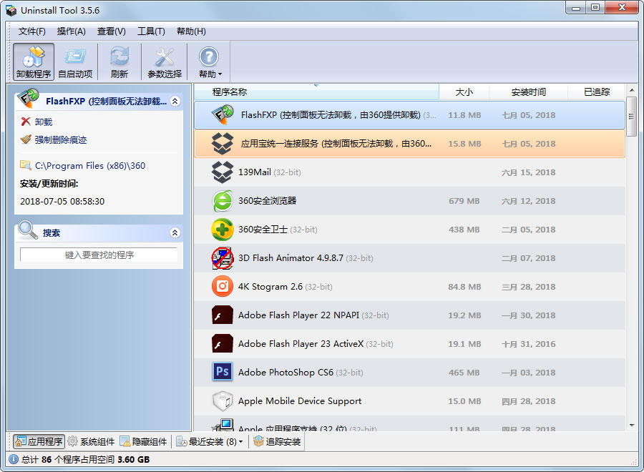Image resolution: width=644 pixels, height=472 pixels.
Task: Open the 自启动项 startup items tool
Action: [x=75, y=62]
